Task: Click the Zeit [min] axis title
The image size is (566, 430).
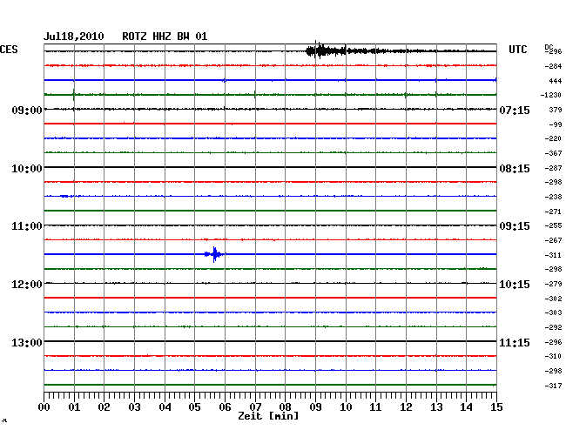Action: point(268,416)
